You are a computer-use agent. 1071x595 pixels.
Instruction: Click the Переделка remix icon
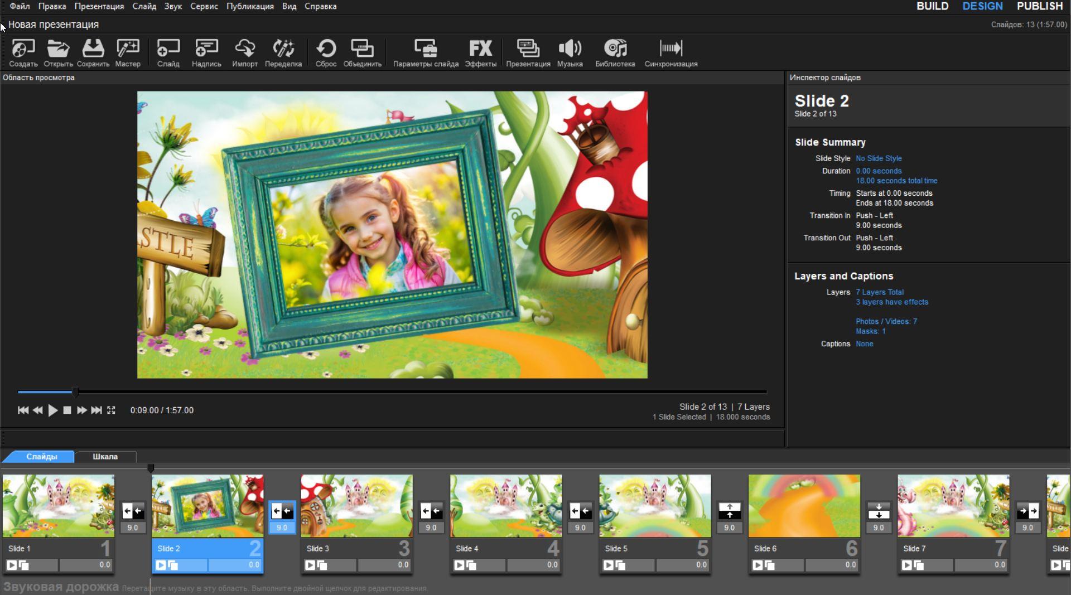click(283, 53)
